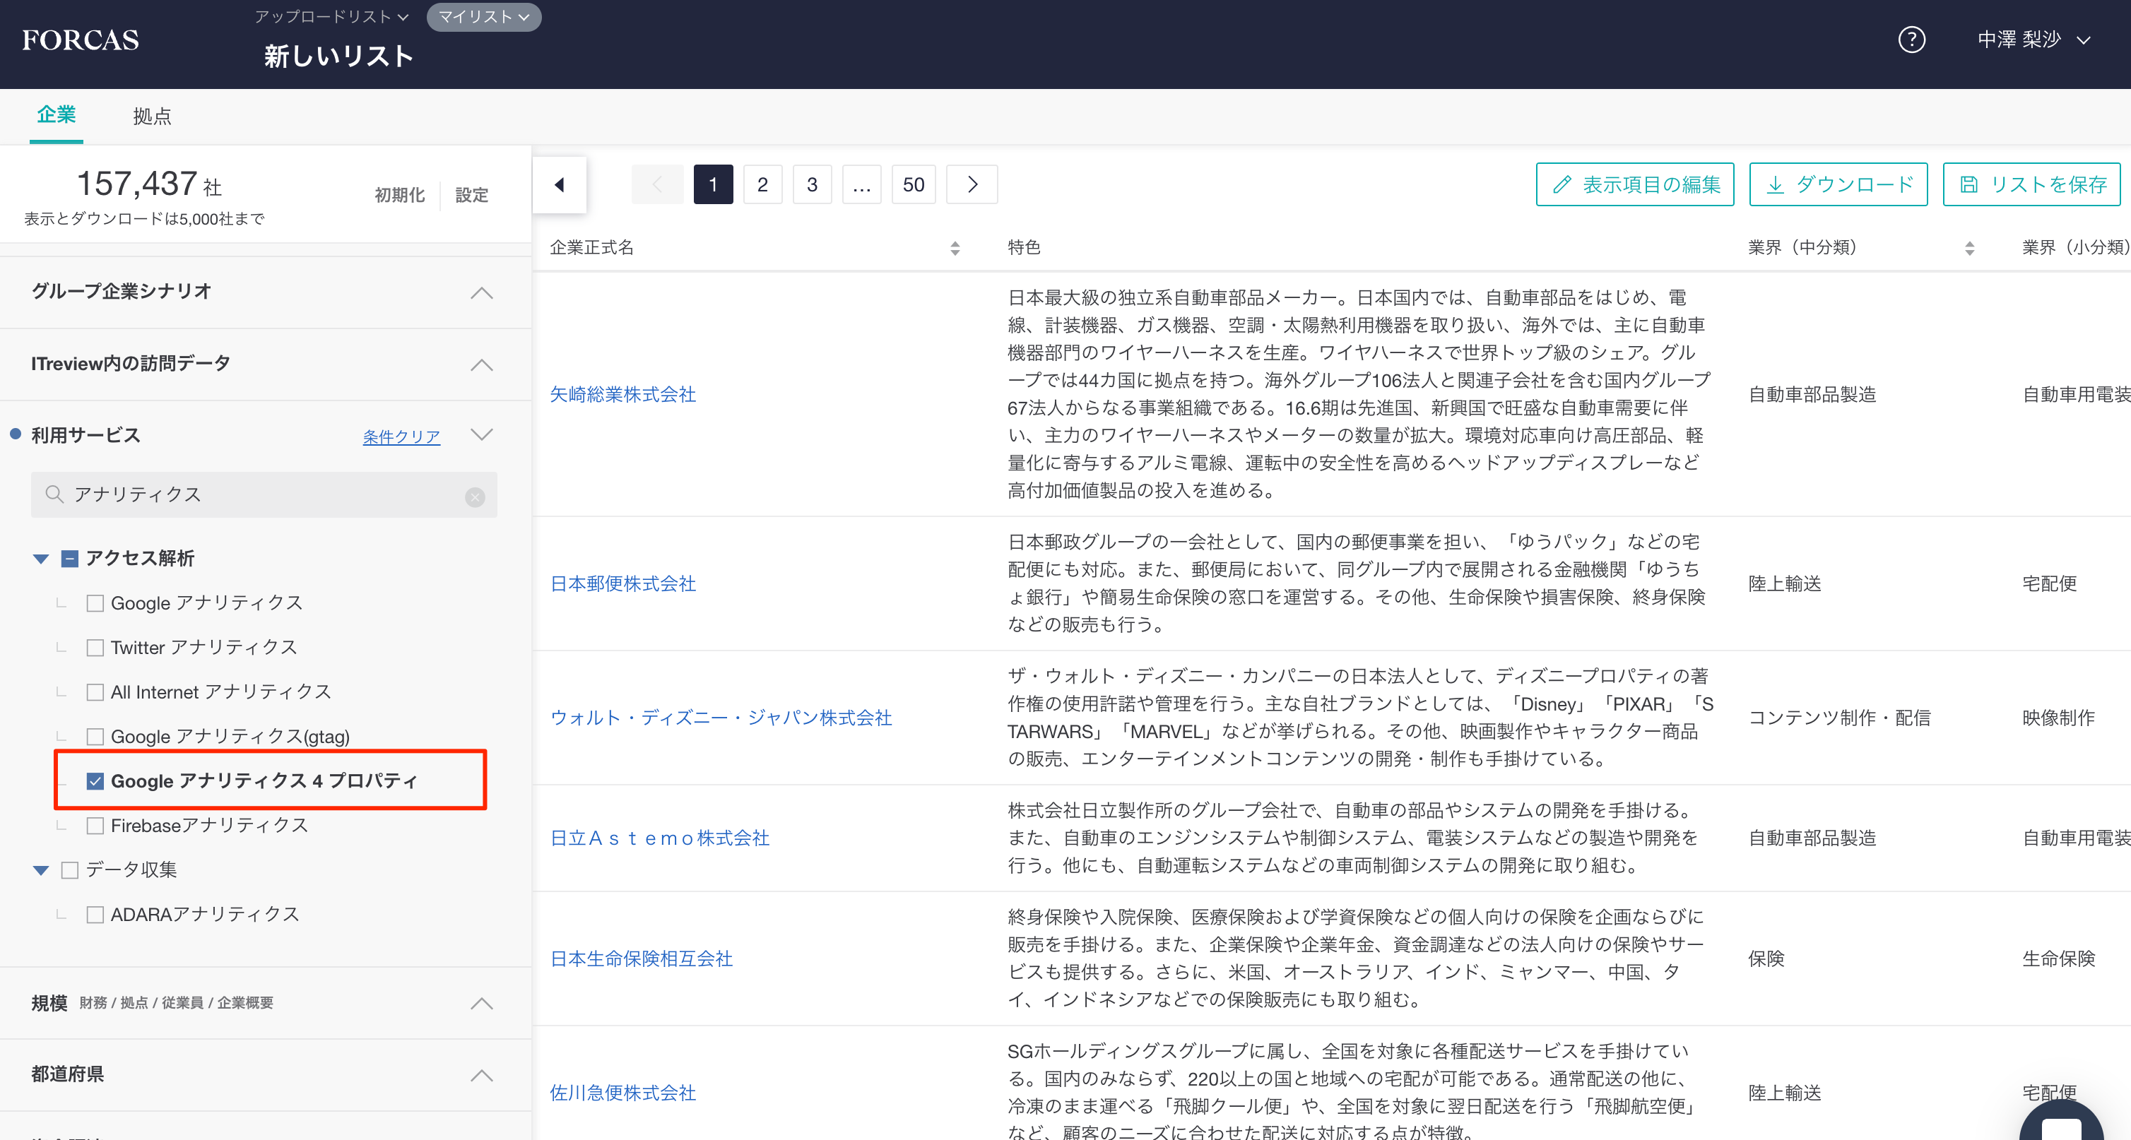
Task: Uncheck Google アナリティクス 4 プロパティ
Action: point(95,781)
